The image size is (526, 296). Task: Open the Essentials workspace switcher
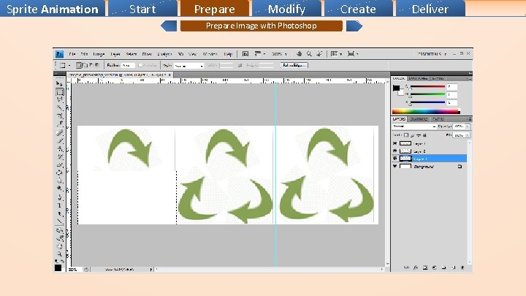click(x=432, y=53)
